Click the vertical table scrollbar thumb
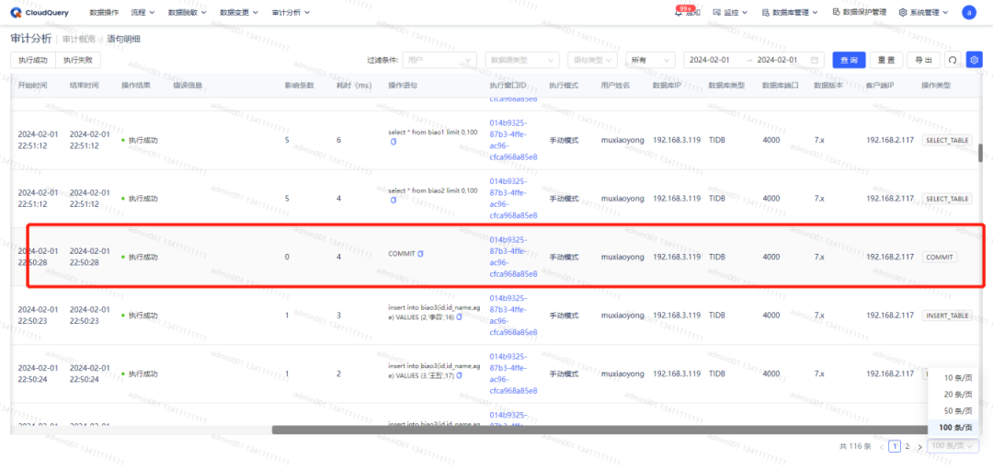The height and width of the screenshot is (471, 993). (980, 154)
